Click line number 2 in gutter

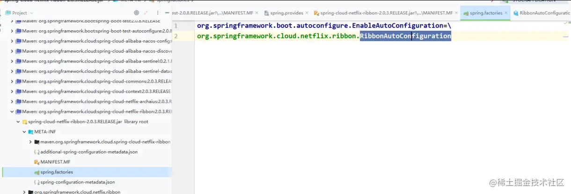coord(176,36)
